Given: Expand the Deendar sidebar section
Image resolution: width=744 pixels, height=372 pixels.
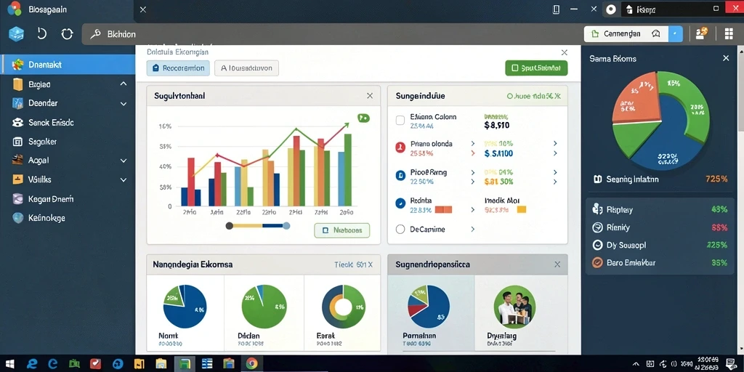Looking at the screenshot, I should pyautogui.click(x=124, y=103).
